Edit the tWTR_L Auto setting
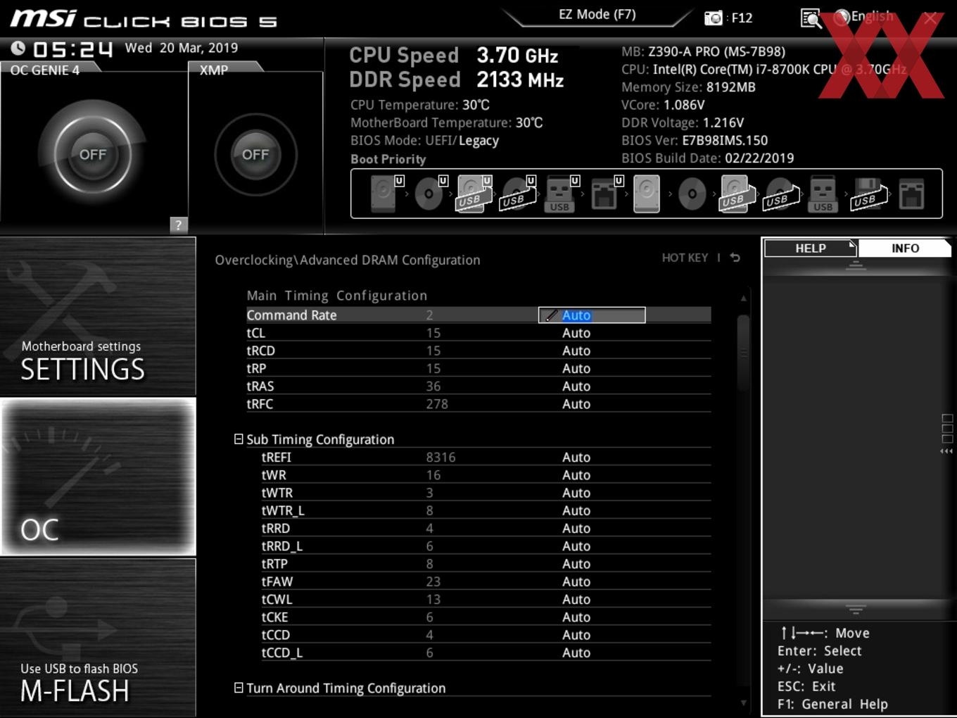Image resolution: width=957 pixels, height=718 pixels. pyautogui.click(x=576, y=510)
